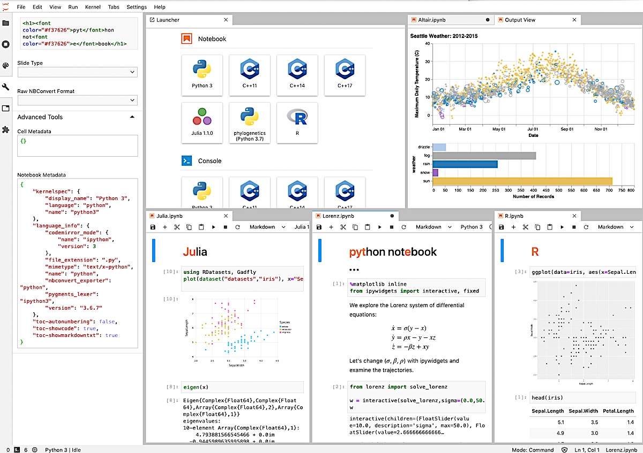Viewport: 643px width, 453px height.
Task: Open the command palette sidebar icon
Action: pyautogui.click(x=6, y=66)
